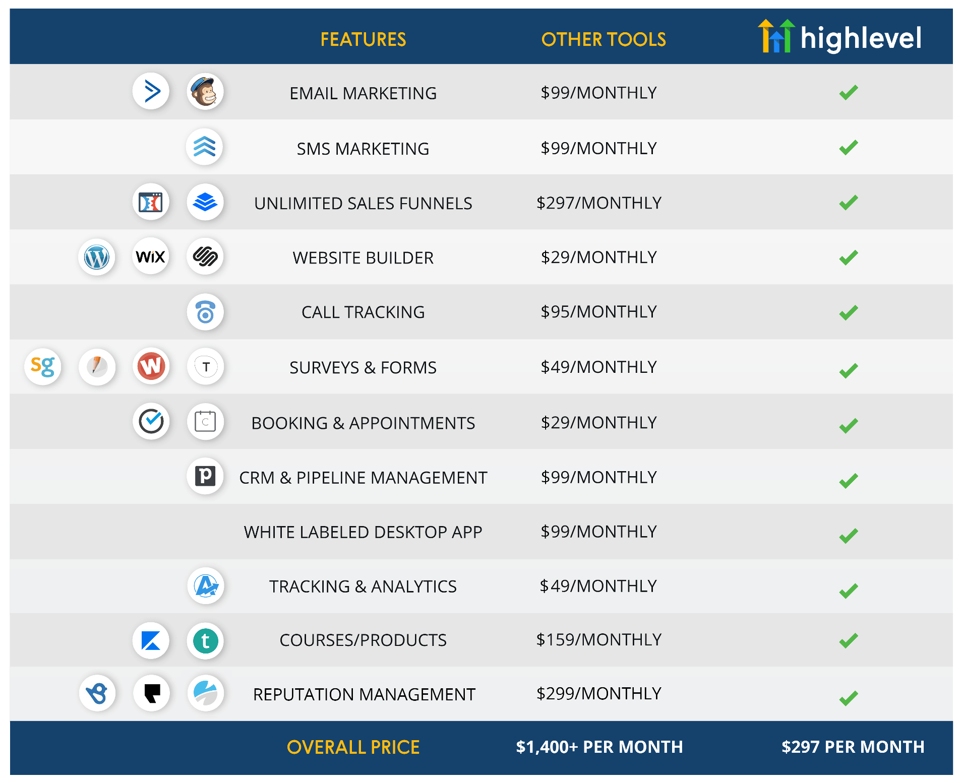Click the $297 PER MONTH HighLevel price

(853, 747)
